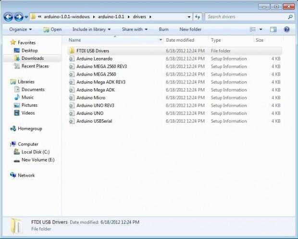Screen dimensions: 298x239
Task: Click the search magnifier icon
Action: [x=290, y=17]
